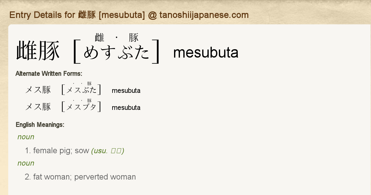
Task: Select the first alternate form メス豚
Action: 38,90
